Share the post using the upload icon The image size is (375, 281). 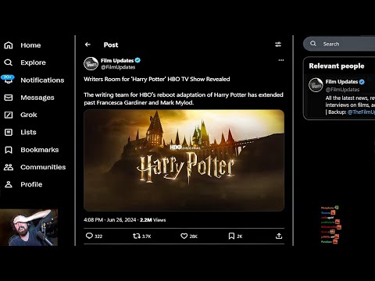click(x=279, y=236)
